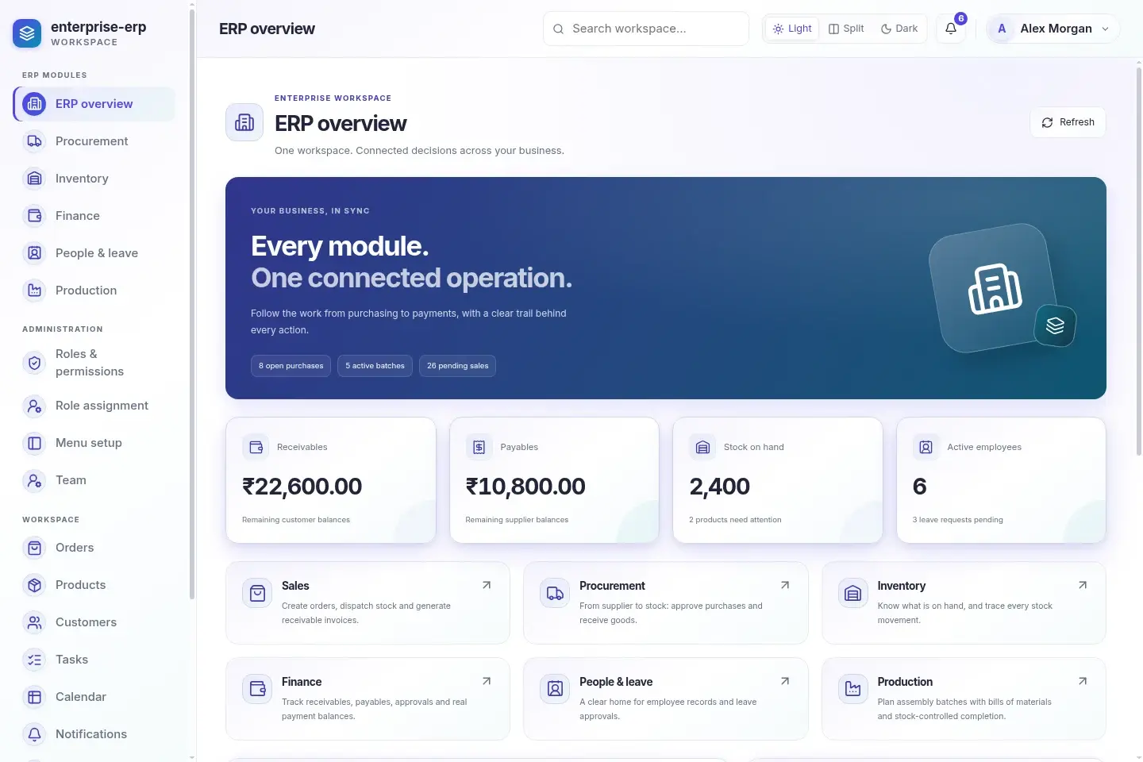Screen dimensions: 1143x762
Task: Open the Inventory module card
Action: coord(964,602)
